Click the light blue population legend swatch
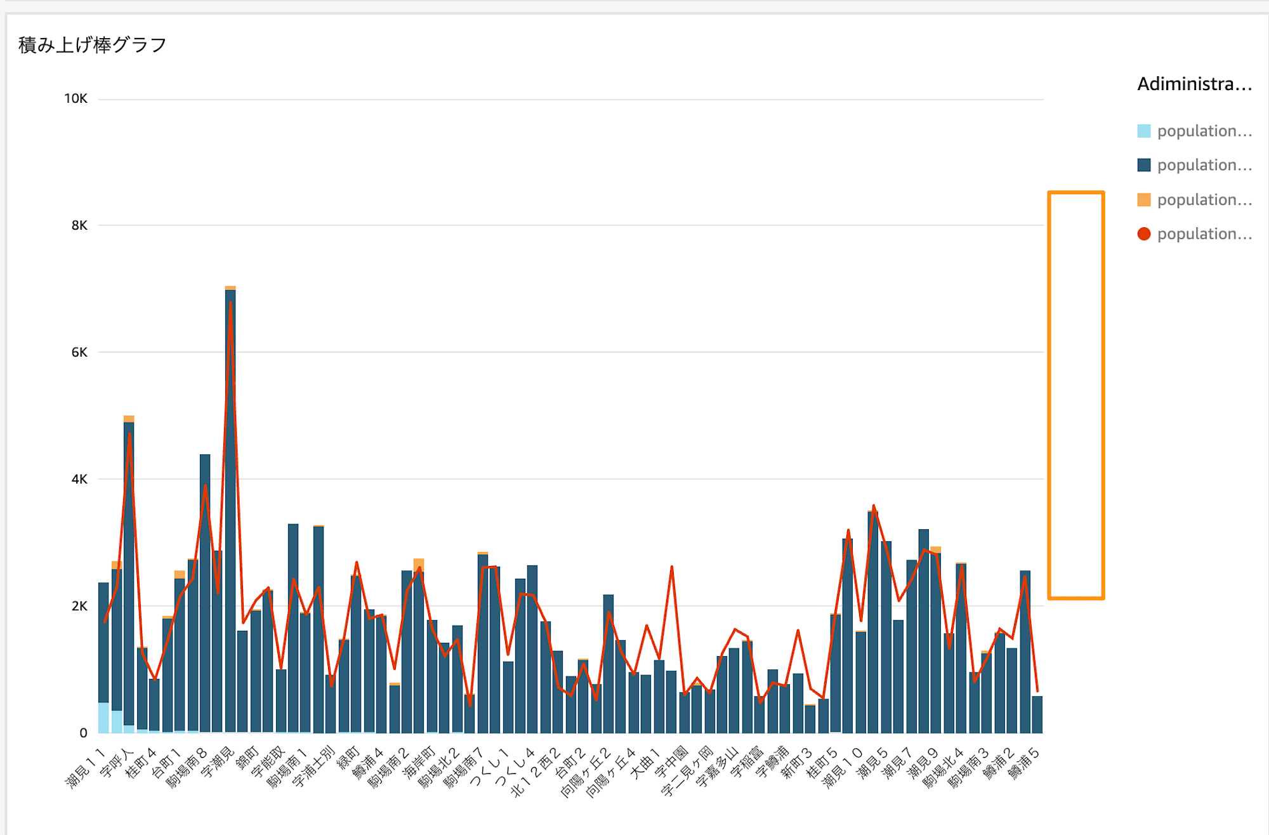Screen dimensions: 1269x835 [1144, 131]
